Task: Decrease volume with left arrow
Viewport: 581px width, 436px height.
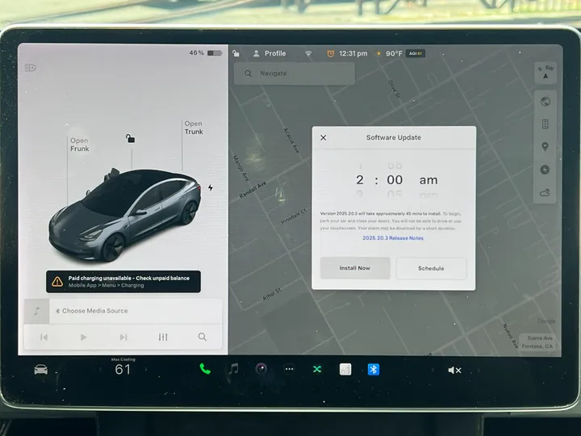Action: point(432,370)
